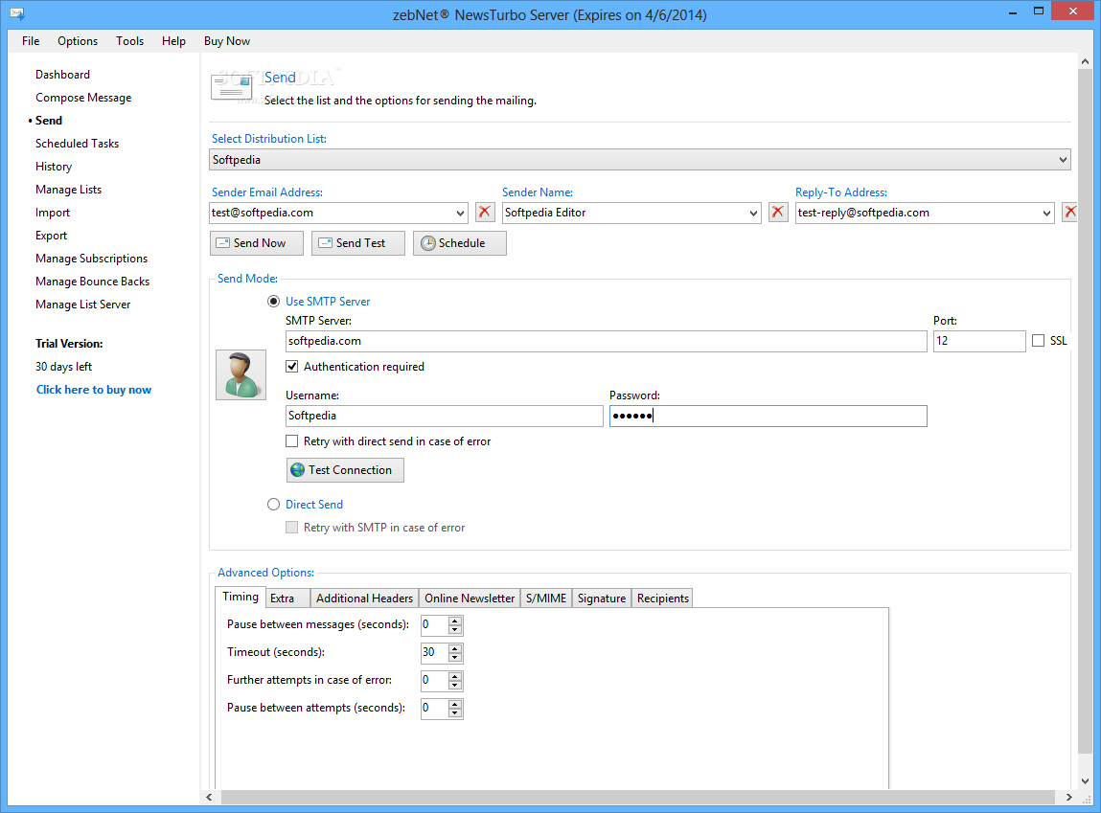
Task: Open the File menu
Action: (31, 40)
